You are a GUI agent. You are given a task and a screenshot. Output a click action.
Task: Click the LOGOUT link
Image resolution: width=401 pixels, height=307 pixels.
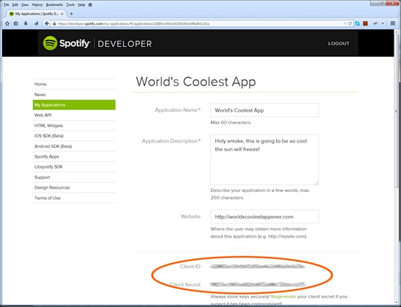[x=339, y=43]
